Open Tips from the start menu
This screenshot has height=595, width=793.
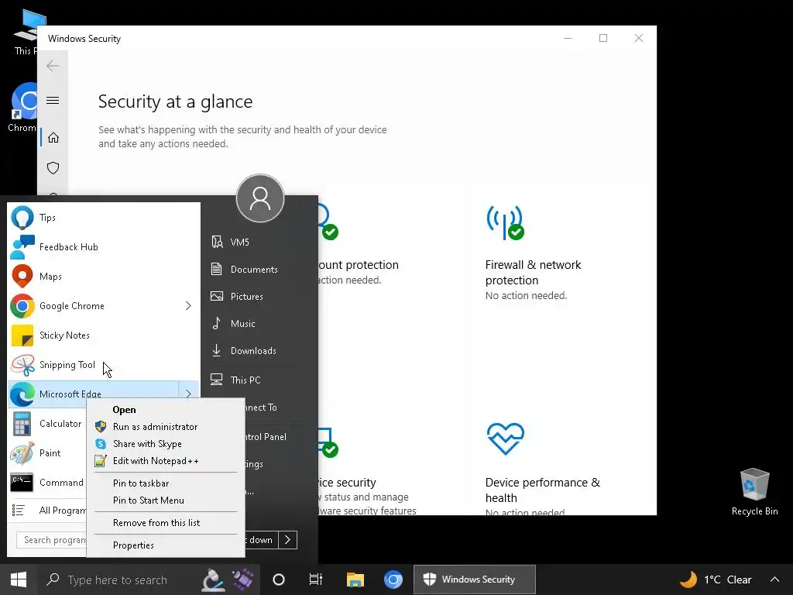104,218
